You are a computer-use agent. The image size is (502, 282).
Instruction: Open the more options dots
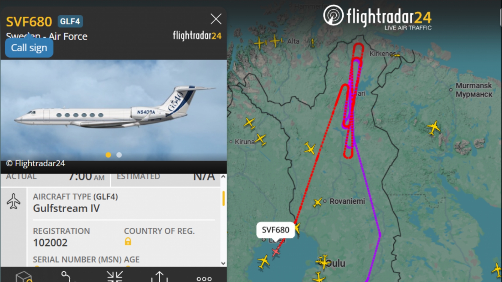click(204, 279)
